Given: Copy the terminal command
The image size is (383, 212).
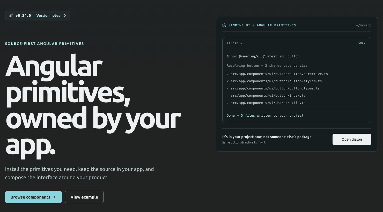Looking at the screenshot, I should click(x=362, y=43).
